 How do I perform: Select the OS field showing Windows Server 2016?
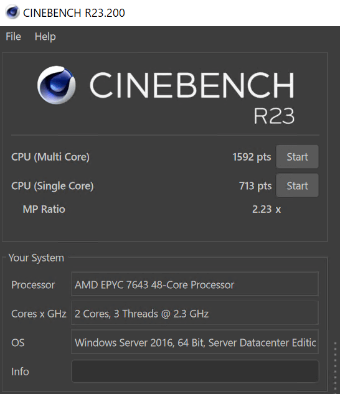click(x=195, y=342)
